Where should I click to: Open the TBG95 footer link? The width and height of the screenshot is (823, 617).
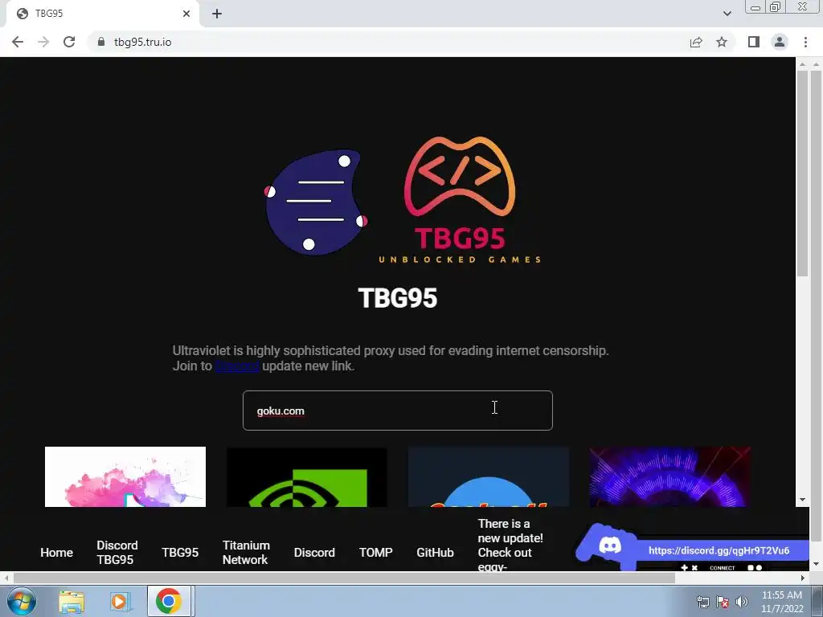pos(180,553)
